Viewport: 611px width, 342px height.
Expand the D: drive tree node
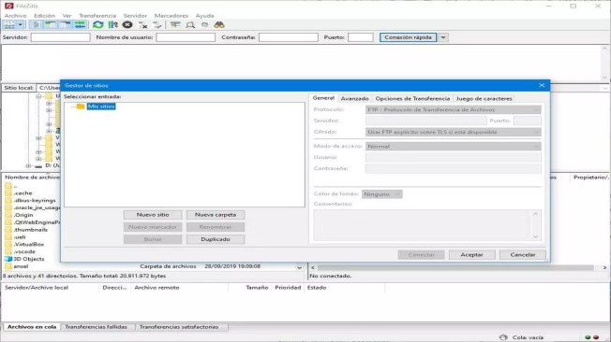28,165
